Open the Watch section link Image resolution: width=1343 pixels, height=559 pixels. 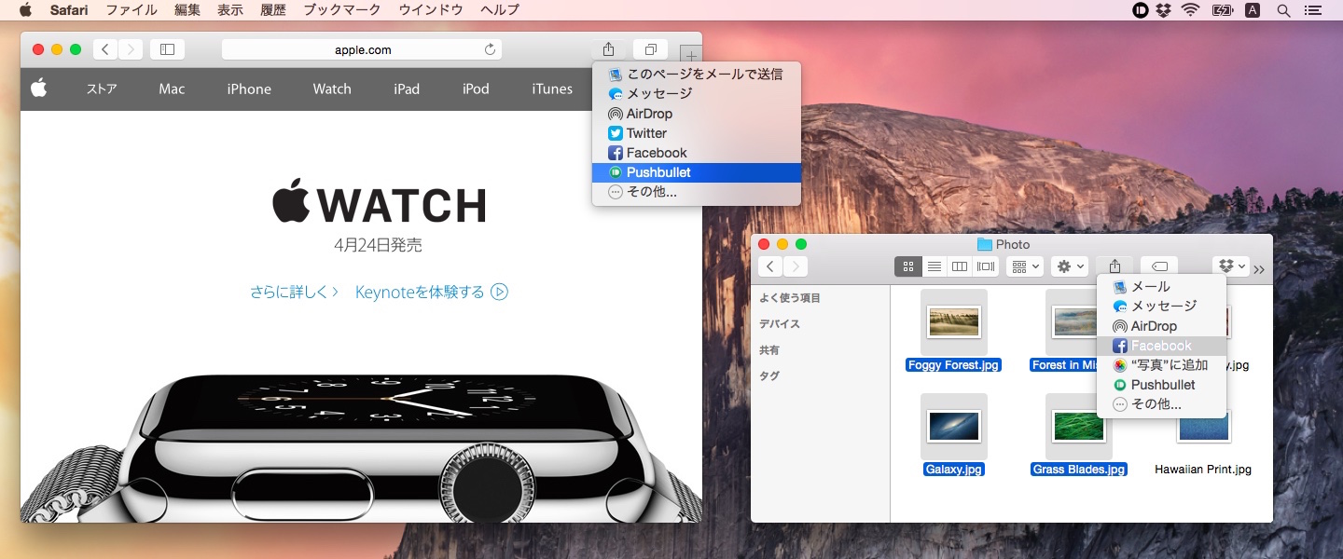tap(332, 89)
